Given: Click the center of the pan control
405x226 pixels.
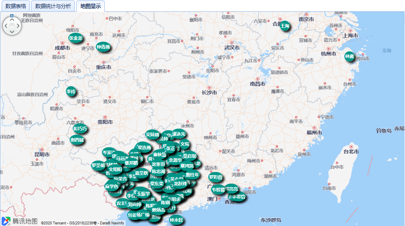Looking at the screenshot, I should pyautogui.click(x=12, y=26).
